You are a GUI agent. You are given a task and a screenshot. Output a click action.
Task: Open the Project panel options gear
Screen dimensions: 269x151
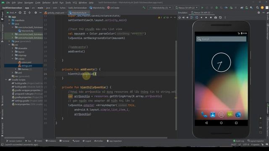[35, 13]
